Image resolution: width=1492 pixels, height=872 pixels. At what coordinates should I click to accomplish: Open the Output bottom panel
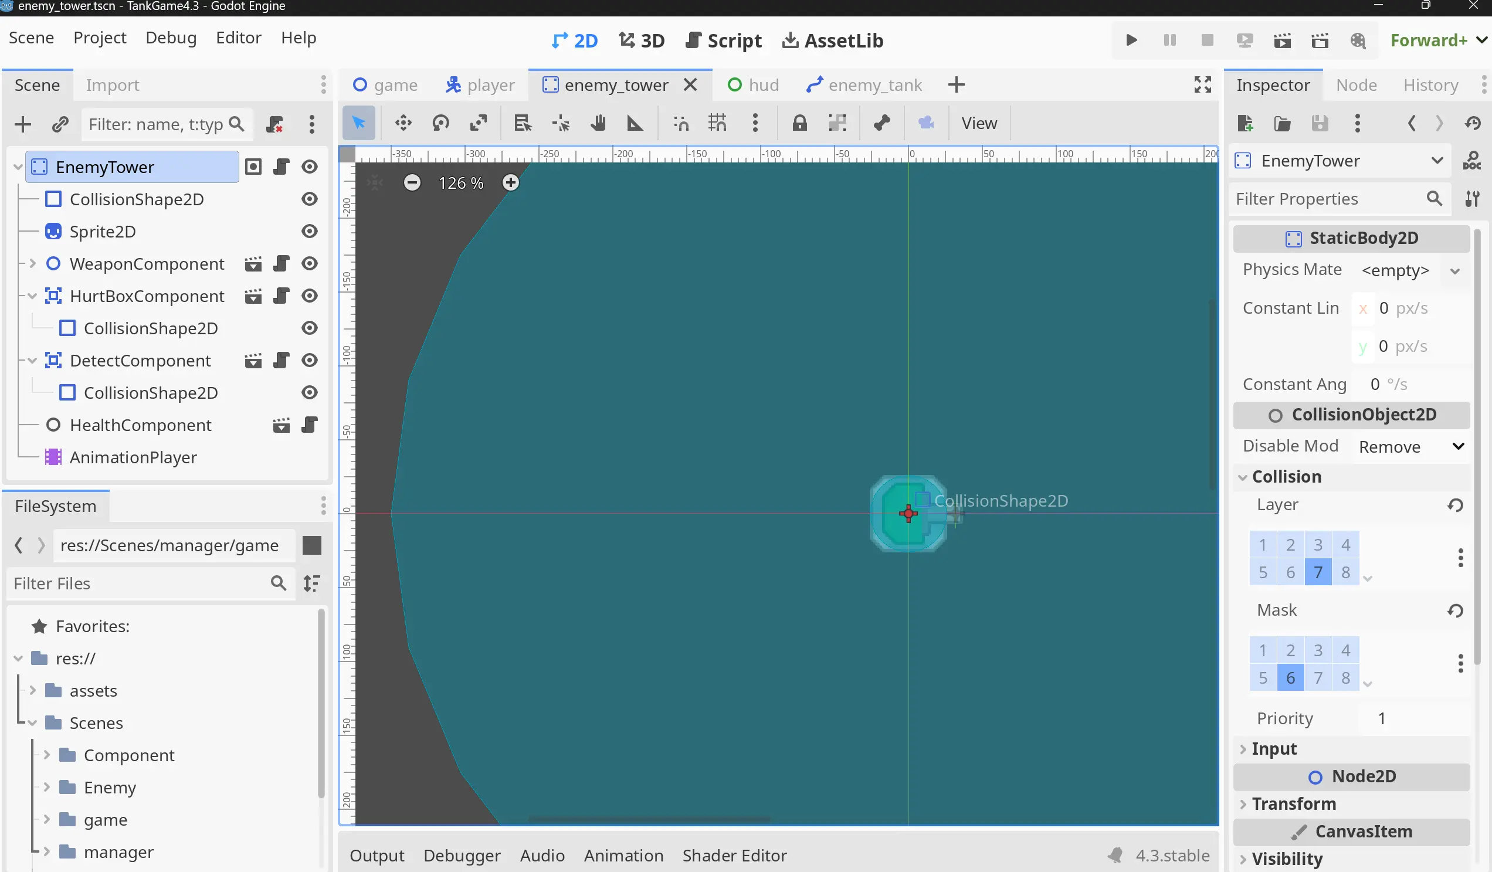377,856
